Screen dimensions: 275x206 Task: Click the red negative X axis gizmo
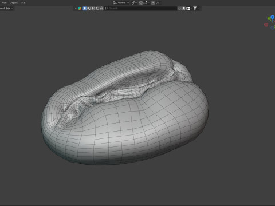[266, 25]
